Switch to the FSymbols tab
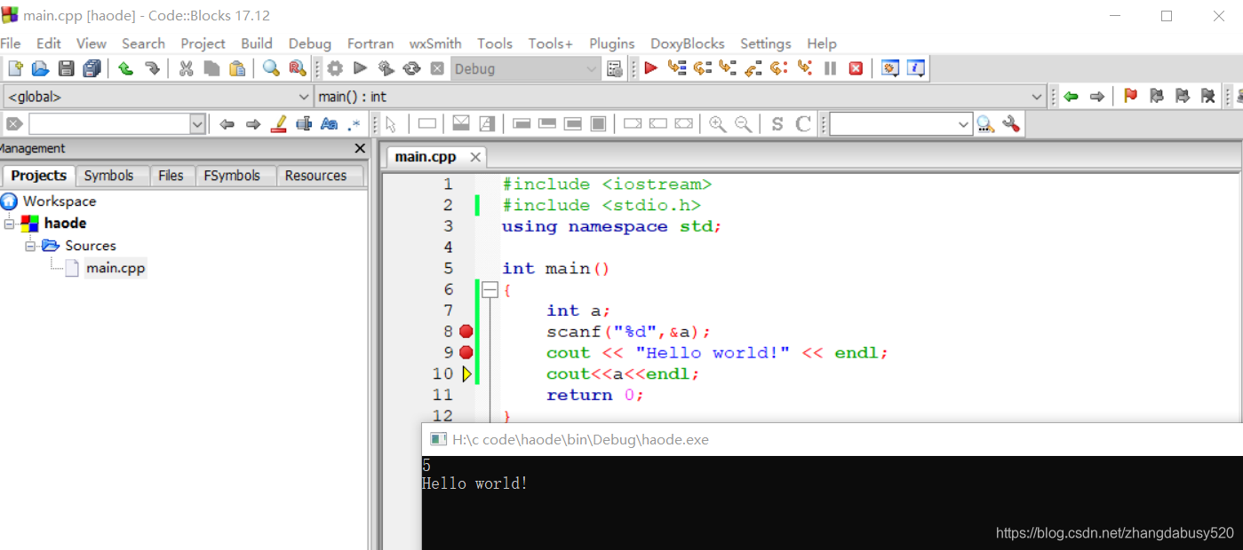Screen dimensions: 1243x550 (232, 176)
